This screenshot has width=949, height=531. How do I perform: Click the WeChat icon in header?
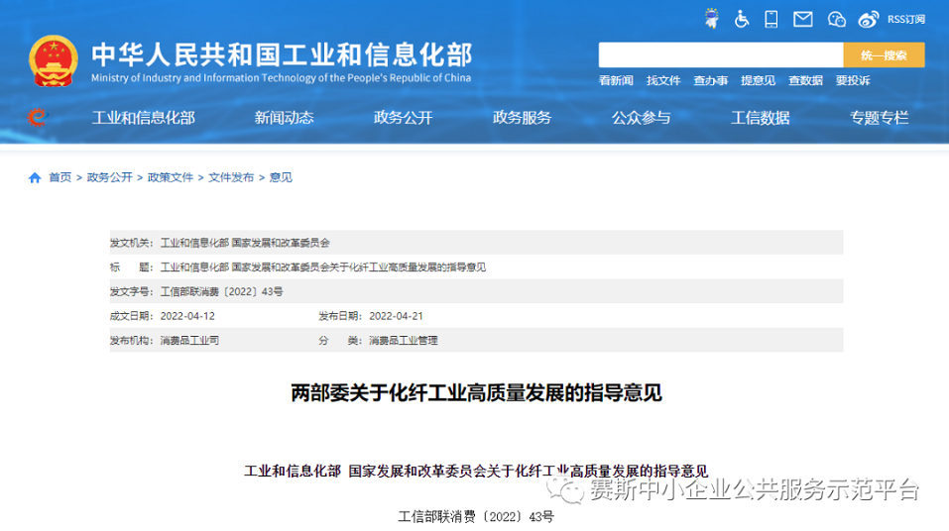click(836, 19)
